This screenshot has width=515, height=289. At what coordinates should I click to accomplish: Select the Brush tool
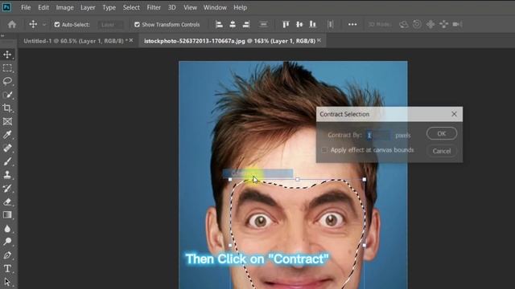[x=7, y=161]
